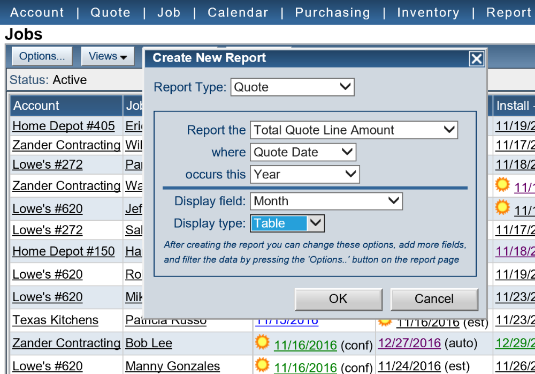Click the 12/27/2016 (auto) date link
Viewport: 535px width, 374px height.
[409, 343]
